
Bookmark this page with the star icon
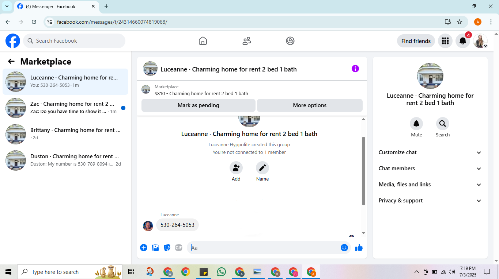tap(460, 22)
